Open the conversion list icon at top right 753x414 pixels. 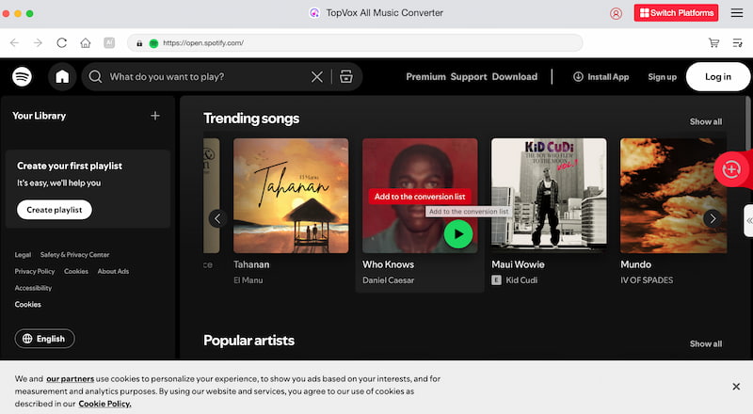coord(737,42)
